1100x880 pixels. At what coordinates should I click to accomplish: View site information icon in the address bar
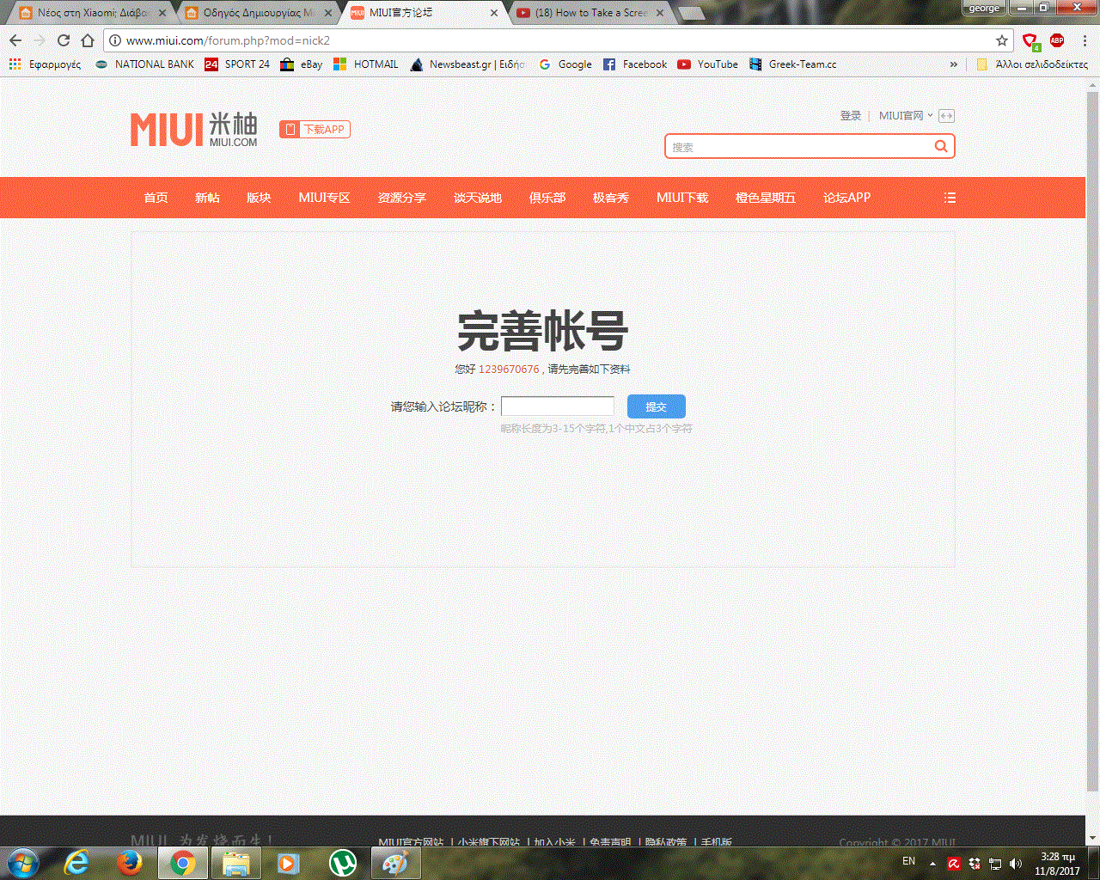click(115, 40)
